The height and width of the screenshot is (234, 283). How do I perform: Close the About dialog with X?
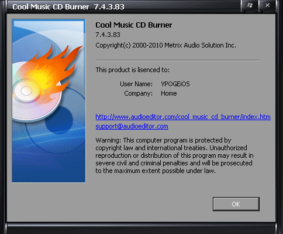coord(267,5)
